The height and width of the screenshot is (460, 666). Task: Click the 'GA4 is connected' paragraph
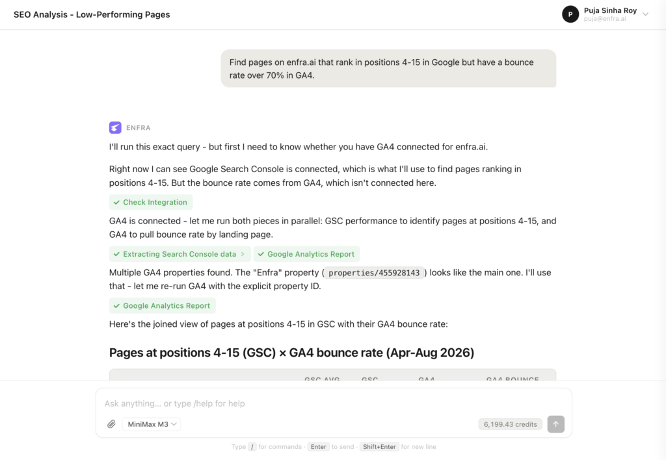332,227
